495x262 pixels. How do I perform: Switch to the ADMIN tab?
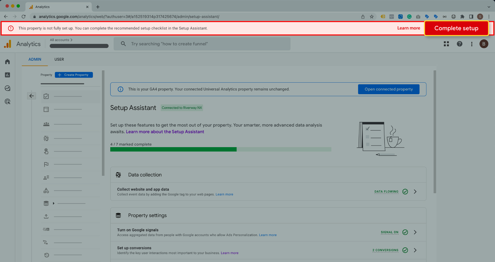click(35, 59)
